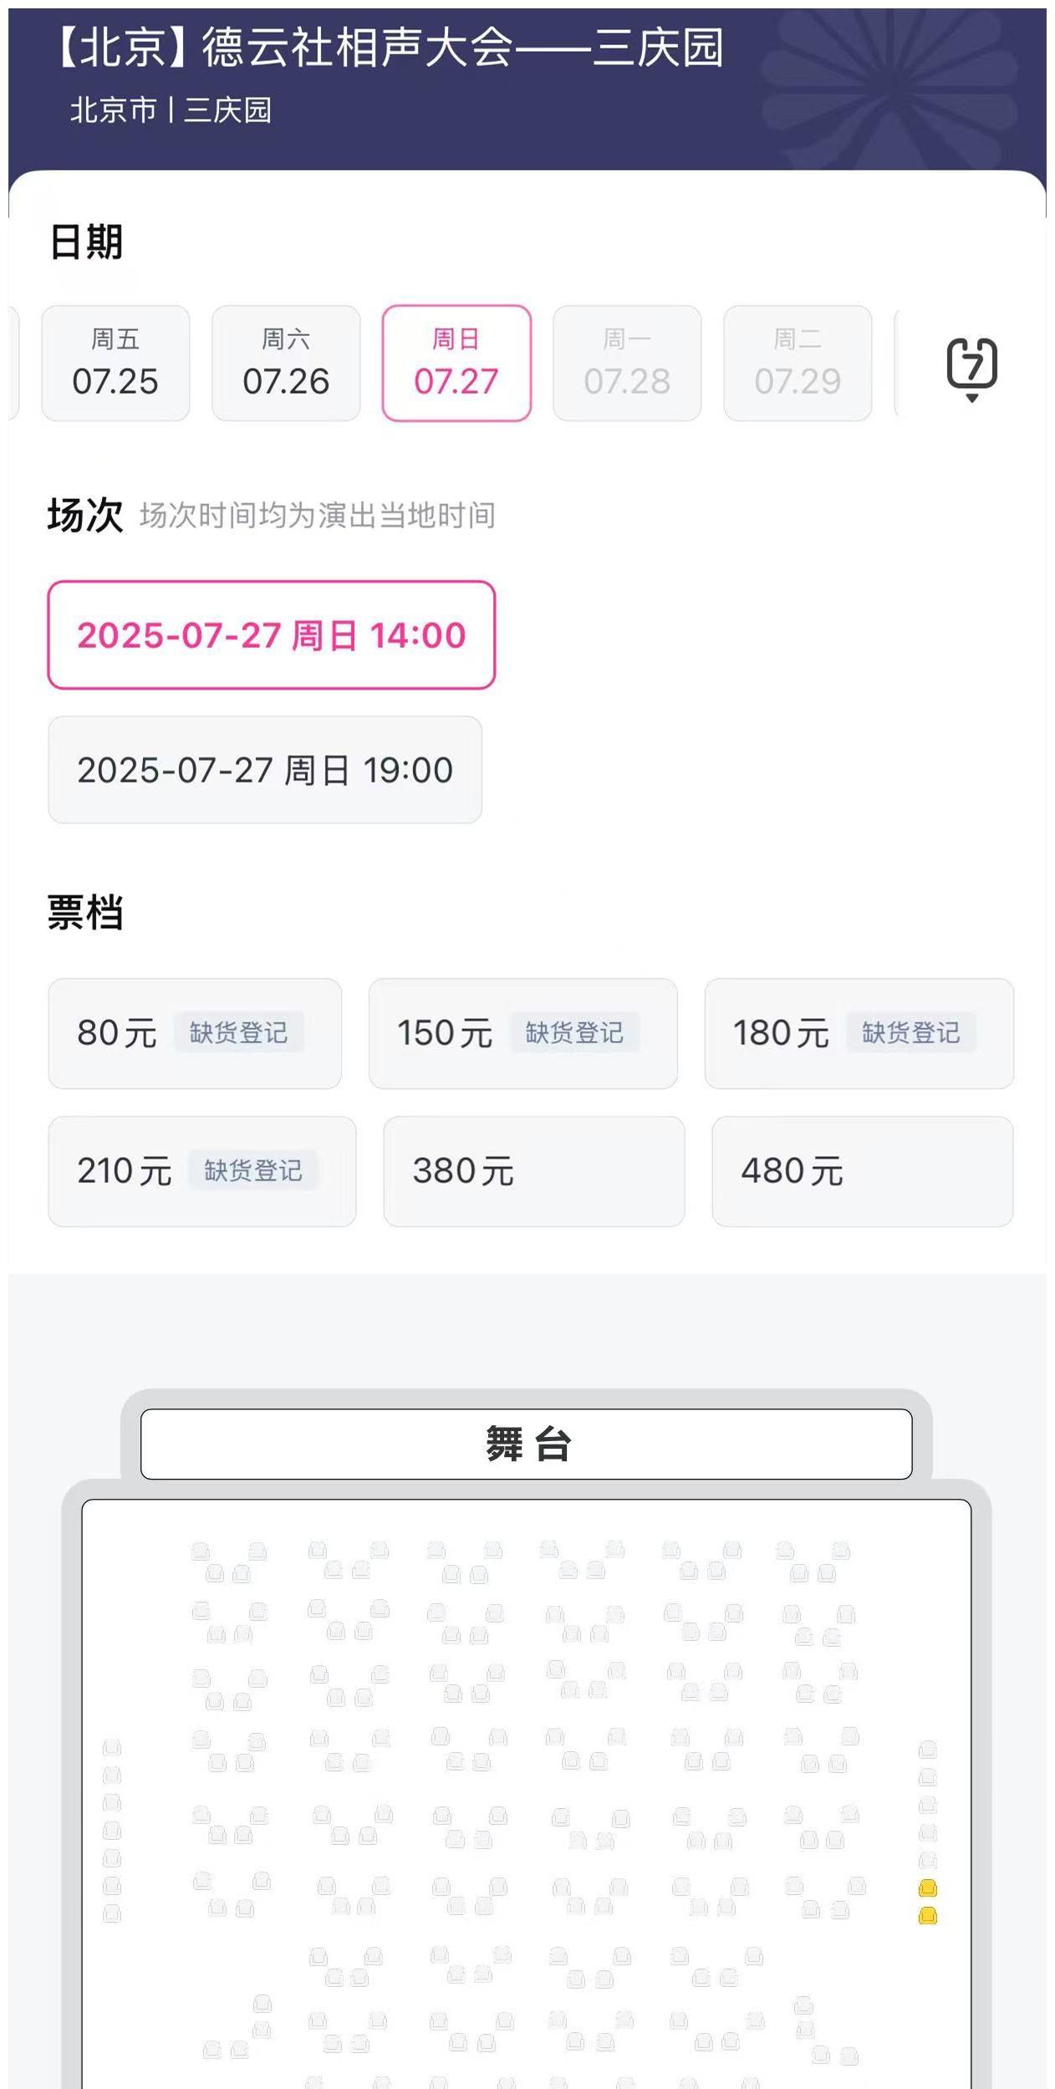1055x2089 pixels.
Task: Select the upper yellow available seat
Action: point(927,1888)
